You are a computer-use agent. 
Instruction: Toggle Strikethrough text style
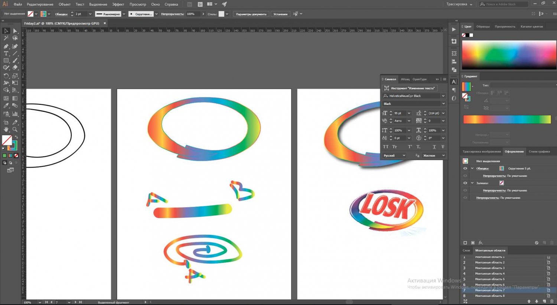[443, 147]
